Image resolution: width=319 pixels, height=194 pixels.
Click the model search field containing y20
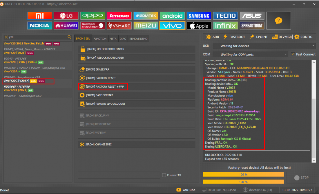click(x=38, y=37)
